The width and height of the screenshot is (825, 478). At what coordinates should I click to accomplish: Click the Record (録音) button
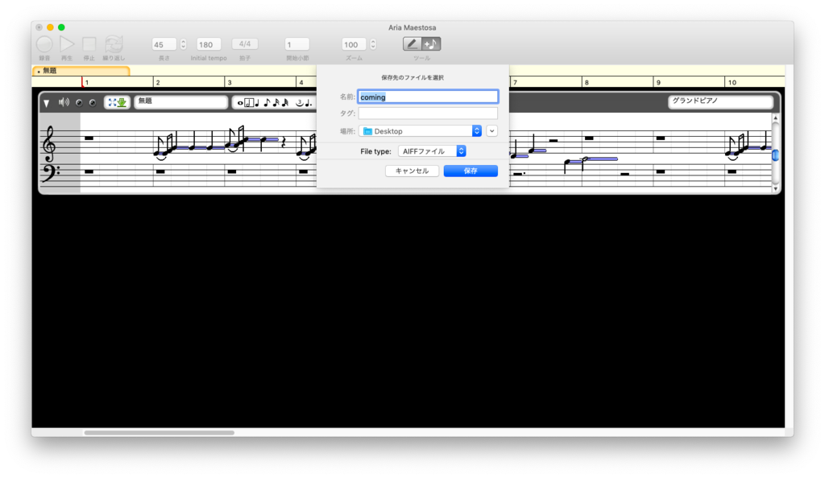point(44,44)
